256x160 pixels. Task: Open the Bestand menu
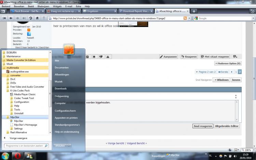(x=6, y=6)
